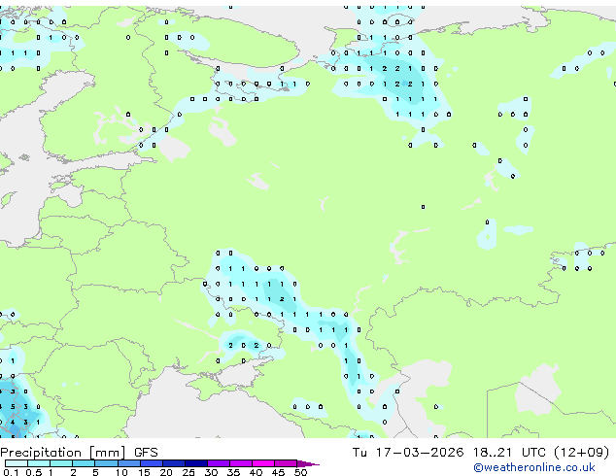The height and width of the screenshot is (476, 616).
Task: Click the 'Precipitation [mm] GFS' title text
Action: tap(79, 453)
